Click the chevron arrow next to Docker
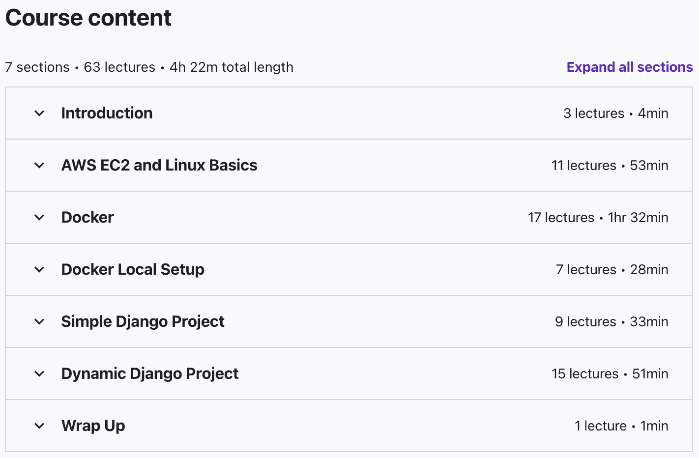The image size is (699, 458). click(x=39, y=218)
